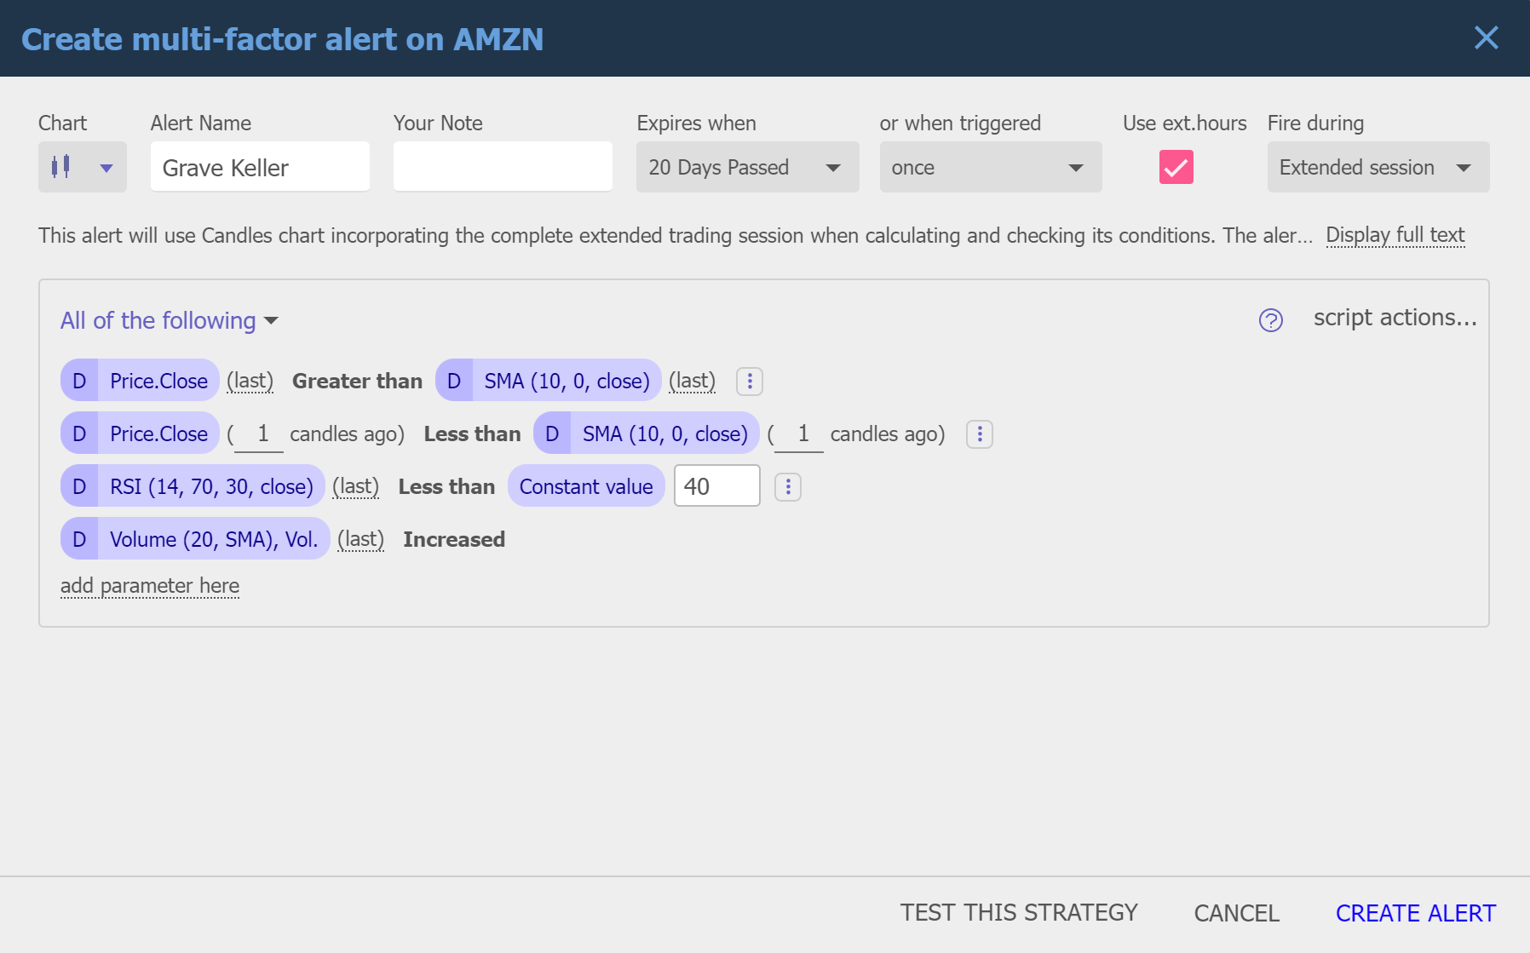Select SMA (10, 0, close) in candles ago row
This screenshot has height=953, width=1530.
tap(665, 433)
